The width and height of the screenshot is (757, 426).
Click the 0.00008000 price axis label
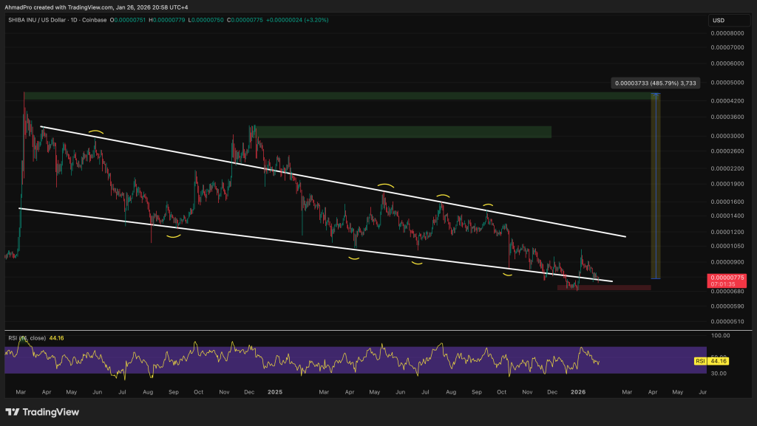tap(727, 33)
